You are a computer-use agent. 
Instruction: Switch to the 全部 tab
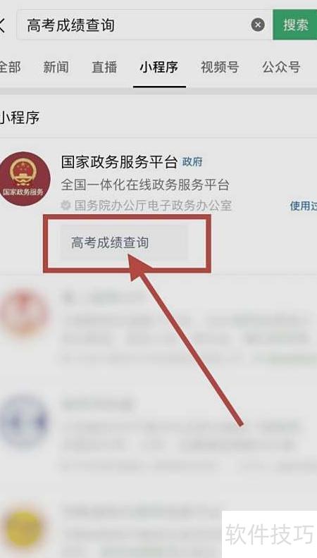pos(9,67)
